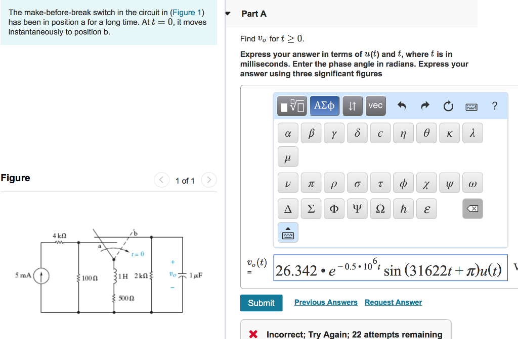518x339 pixels.
Task: Insert vector notation with the vec button
Action: 375,105
